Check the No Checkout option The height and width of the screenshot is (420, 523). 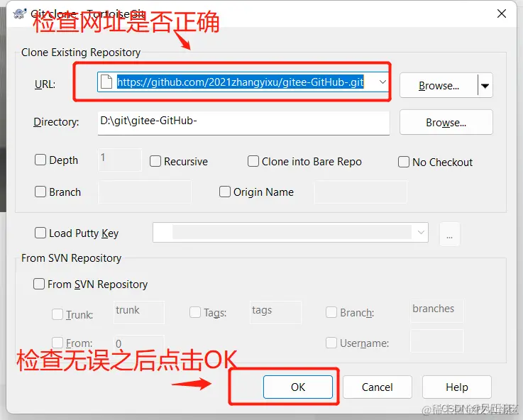[404, 162]
